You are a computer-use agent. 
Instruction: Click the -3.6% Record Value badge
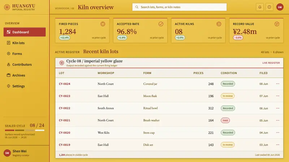click(x=238, y=38)
